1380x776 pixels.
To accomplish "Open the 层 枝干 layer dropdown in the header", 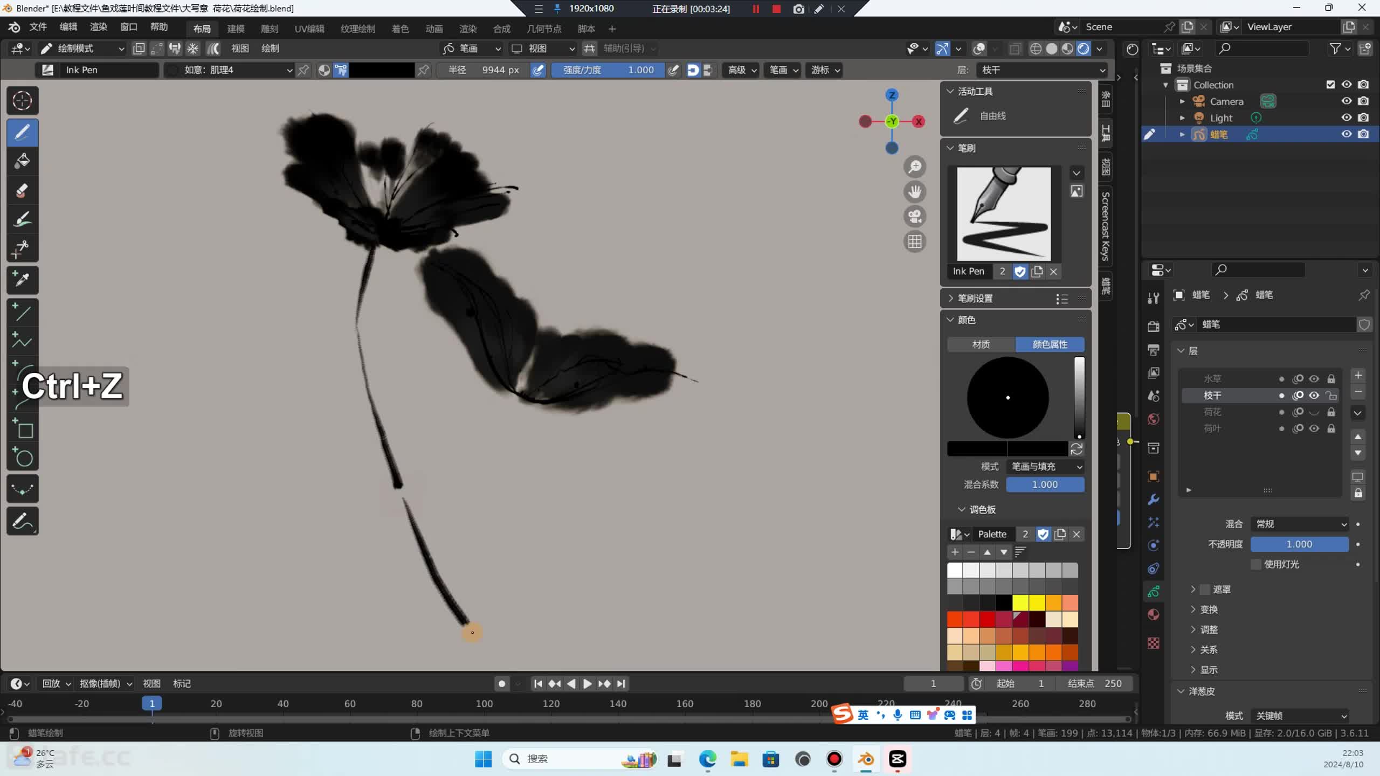I will point(1041,70).
